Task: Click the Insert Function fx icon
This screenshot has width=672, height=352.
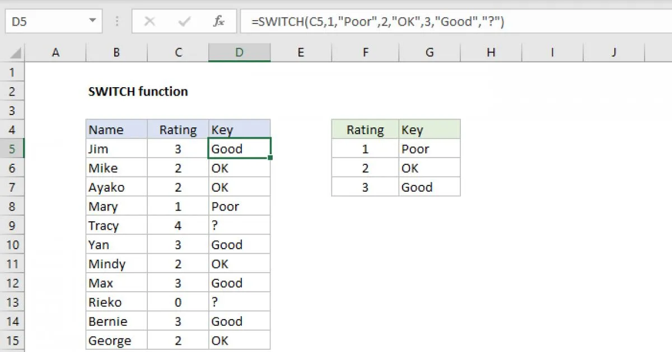Action: coord(218,22)
